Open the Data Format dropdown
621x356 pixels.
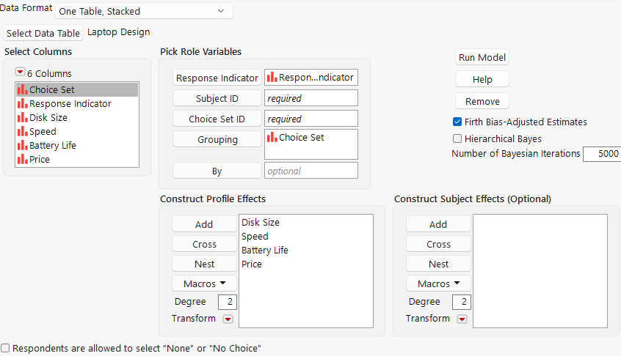point(144,11)
